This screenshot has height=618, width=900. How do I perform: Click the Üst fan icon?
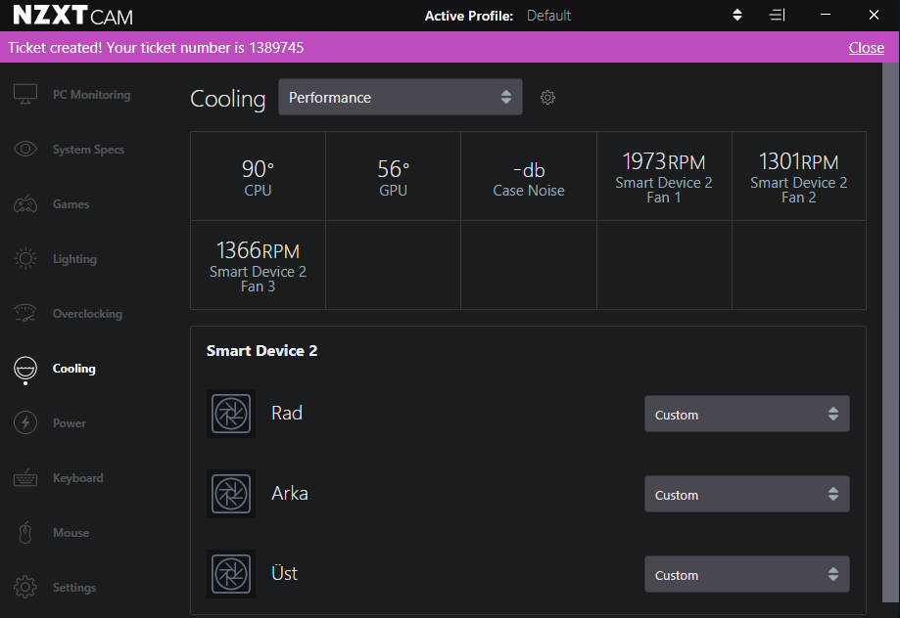231,574
